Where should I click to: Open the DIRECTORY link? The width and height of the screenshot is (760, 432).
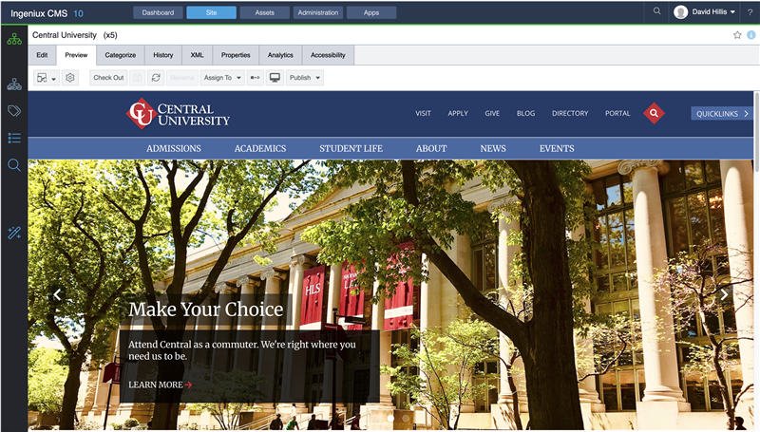point(570,113)
